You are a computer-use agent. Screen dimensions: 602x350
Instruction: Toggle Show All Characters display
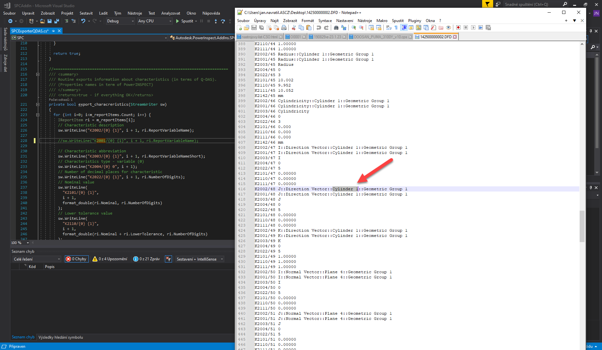pyautogui.click(x=396, y=28)
